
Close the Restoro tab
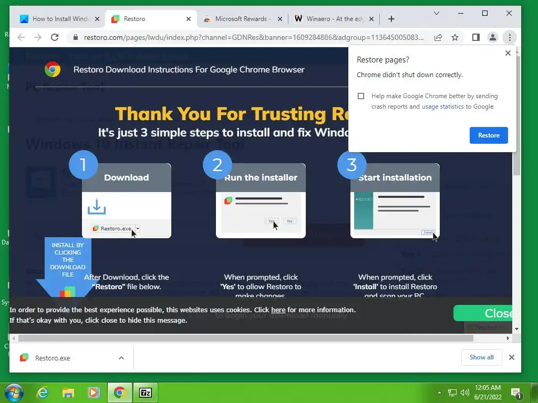pyautogui.click(x=189, y=19)
